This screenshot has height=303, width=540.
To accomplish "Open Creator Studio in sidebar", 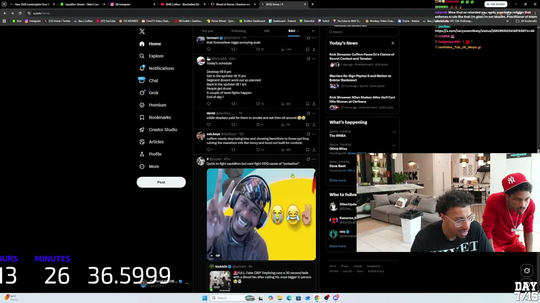I will [158, 130].
